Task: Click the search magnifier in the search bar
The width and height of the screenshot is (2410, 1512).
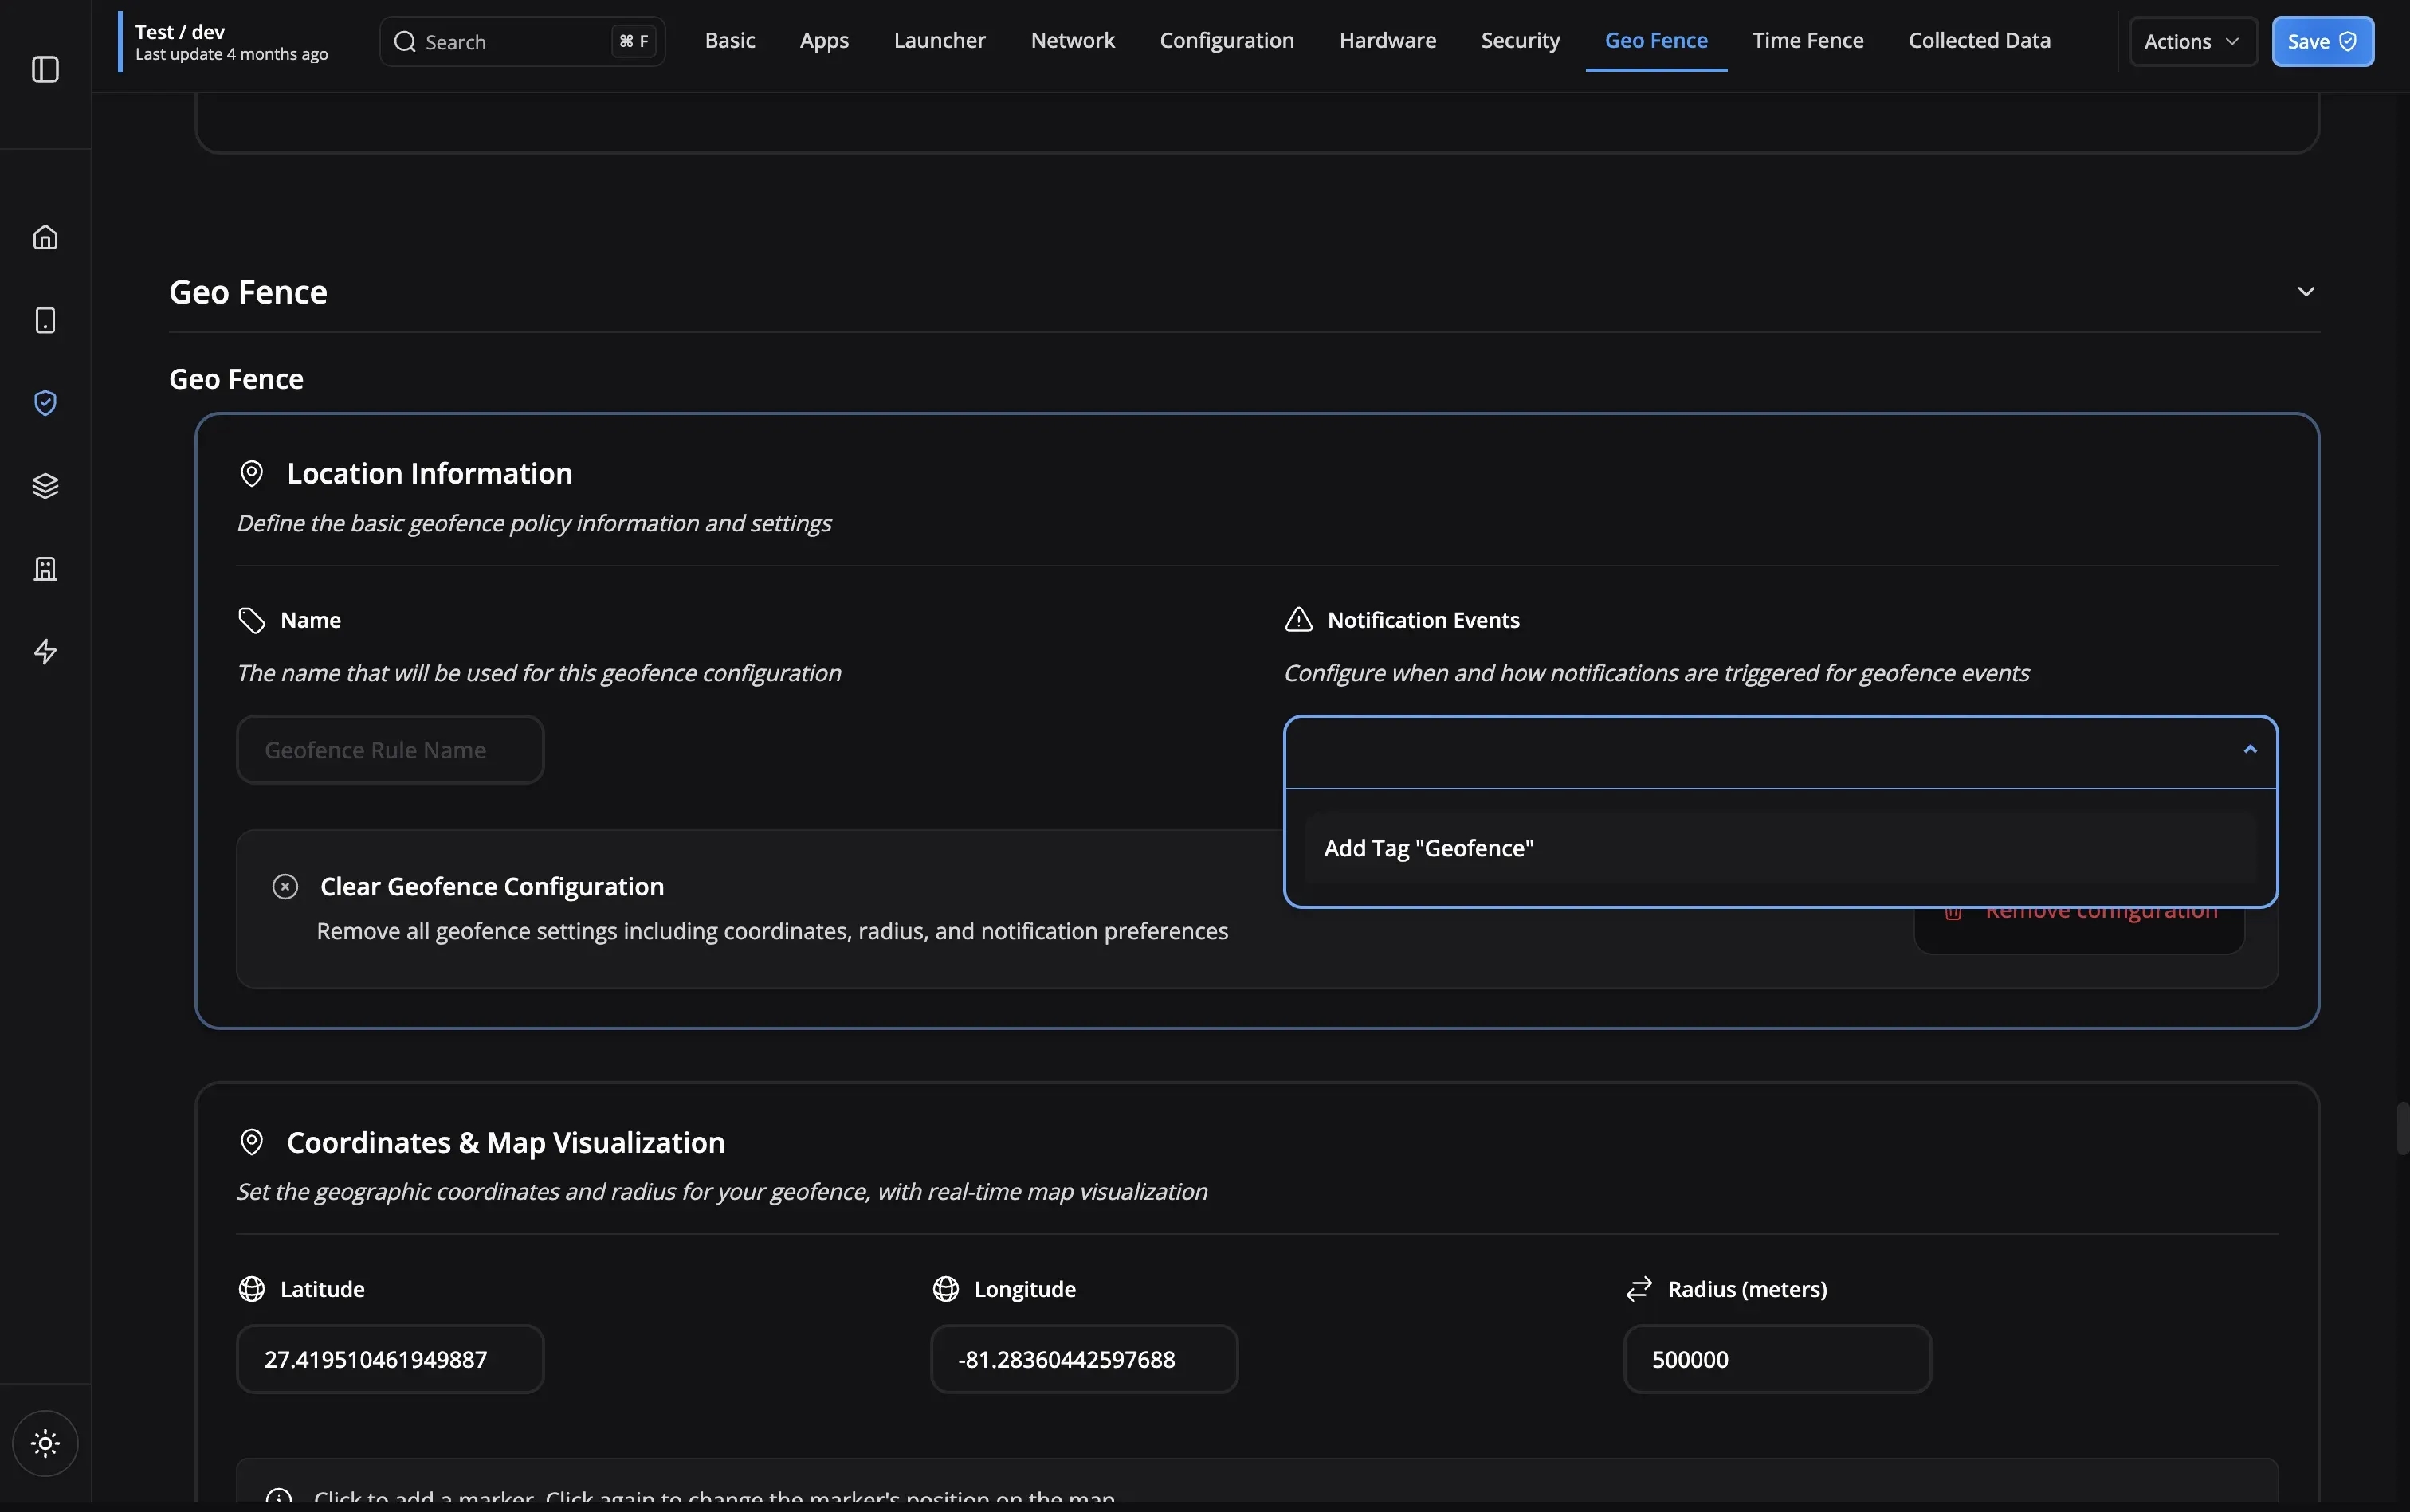Action: 404,41
